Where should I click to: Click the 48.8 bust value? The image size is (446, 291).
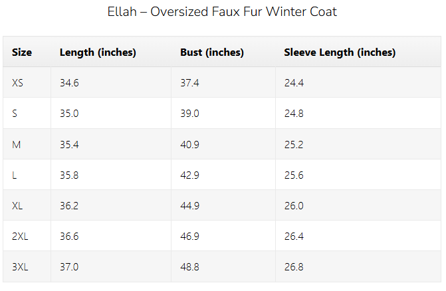coord(189,266)
